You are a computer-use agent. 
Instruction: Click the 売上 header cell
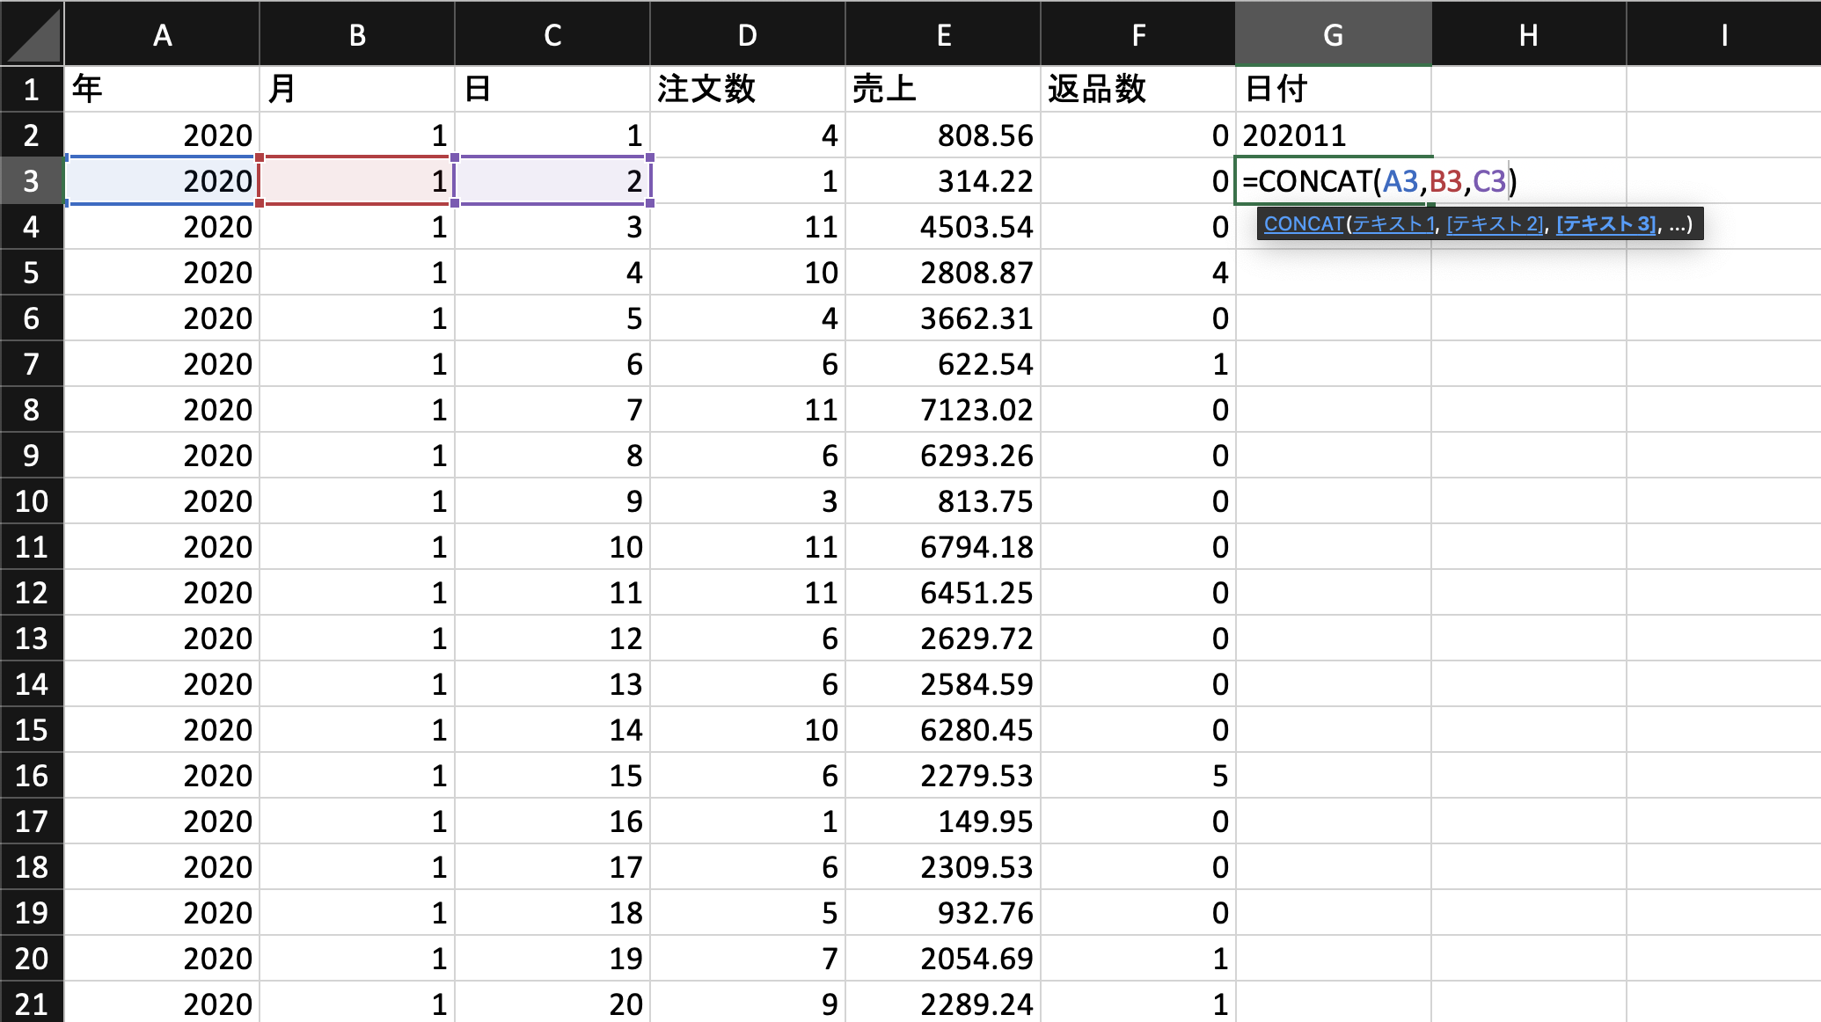click(943, 89)
